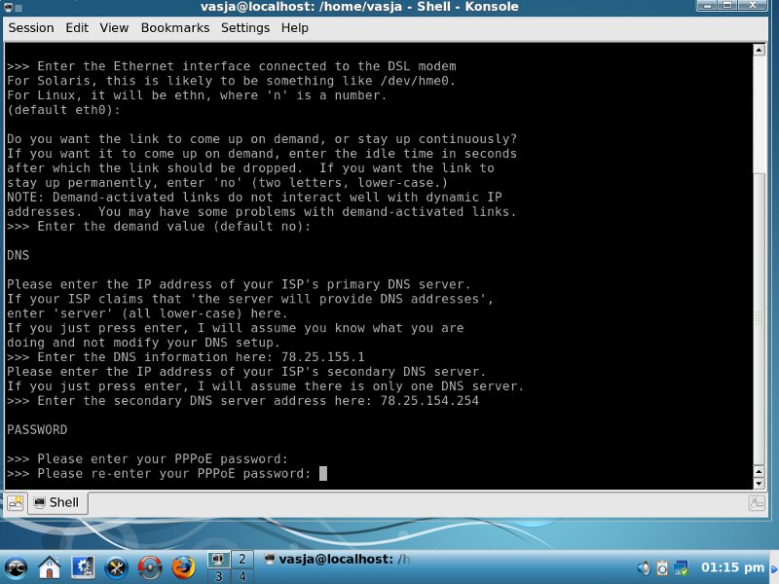Click the terminal scrollbar down arrow
The image size is (779, 584).
[x=760, y=480]
